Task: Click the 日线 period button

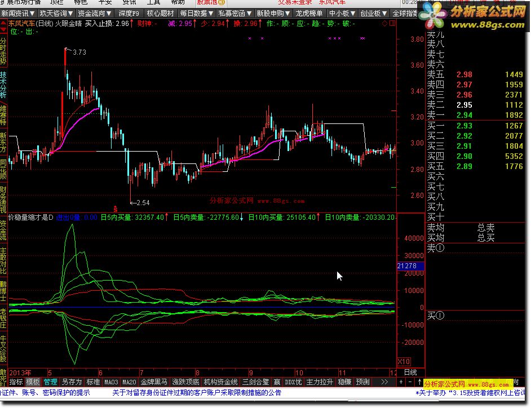Action: tap(411, 372)
